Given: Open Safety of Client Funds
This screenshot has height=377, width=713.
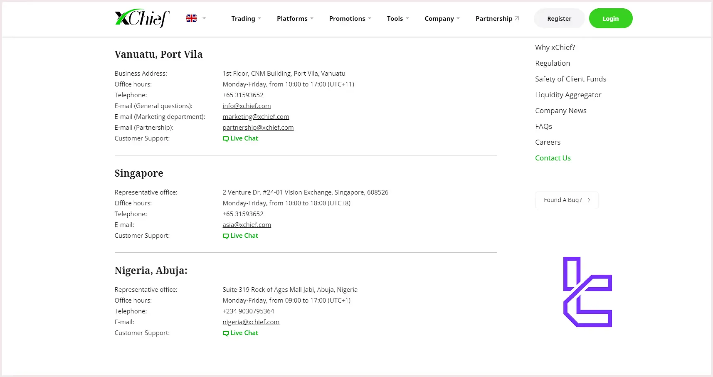Looking at the screenshot, I should point(570,79).
